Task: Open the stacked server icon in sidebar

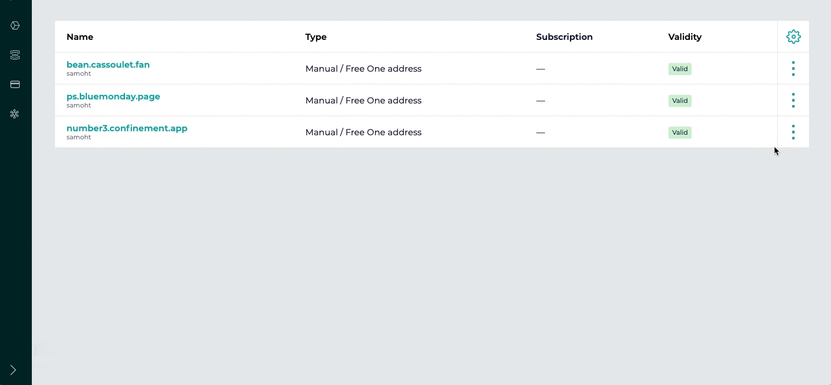Action: tap(15, 55)
